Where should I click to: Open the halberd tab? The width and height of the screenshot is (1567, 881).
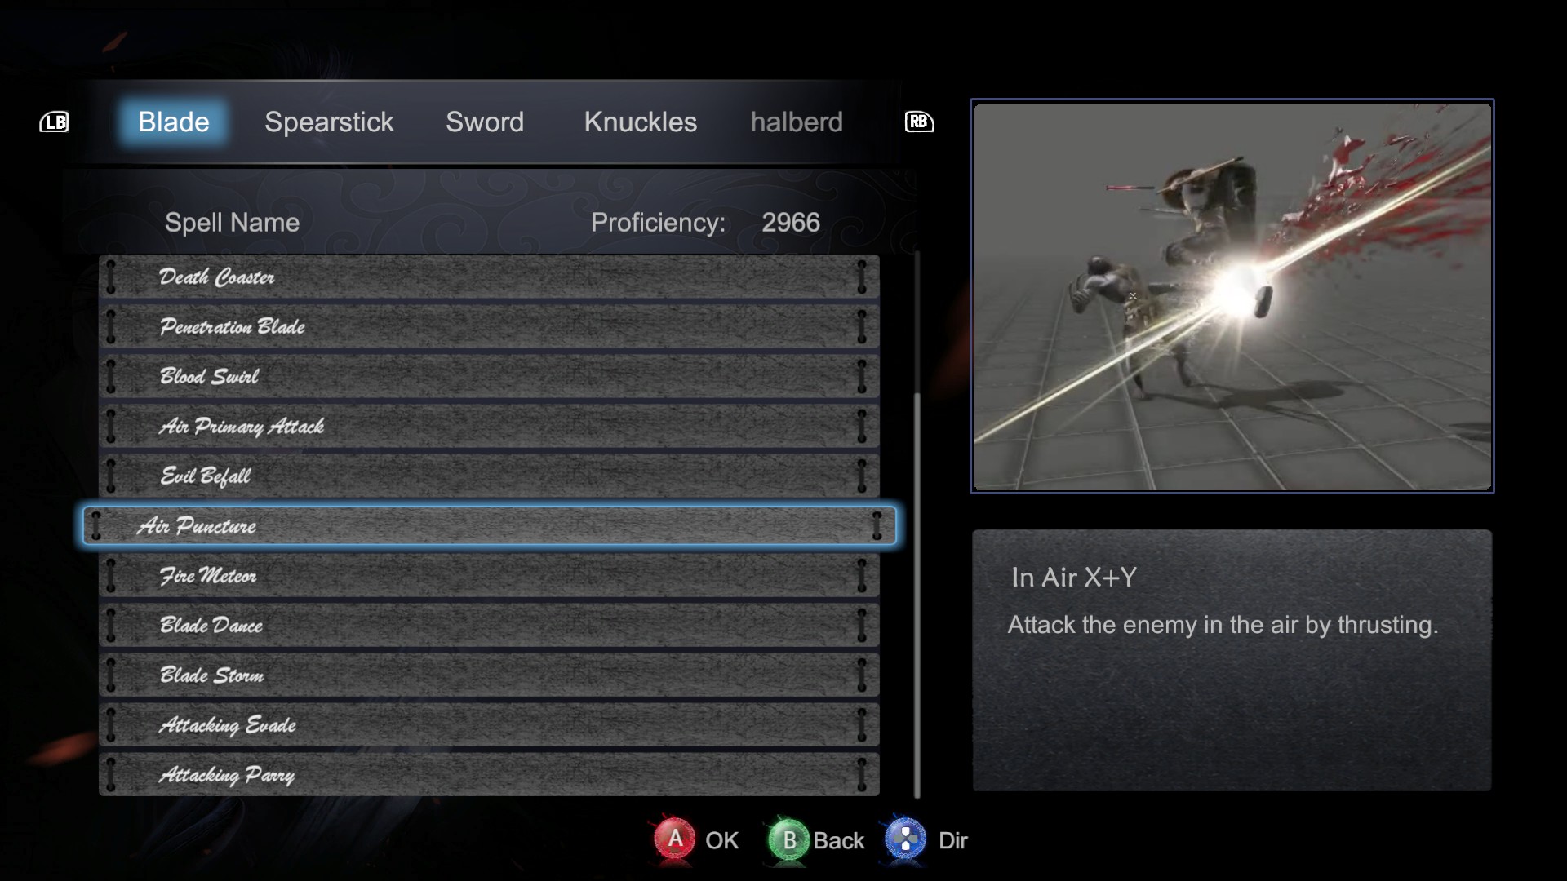(796, 122)
